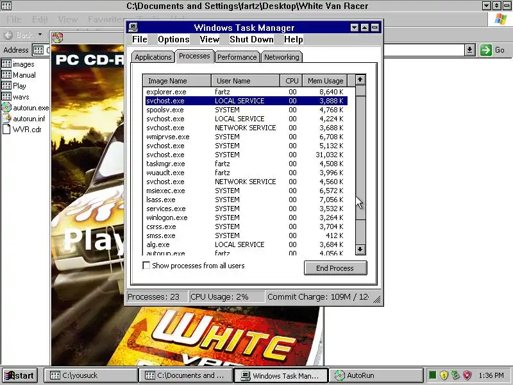Sort by CPU column header
This screenshot has height=385, width=513.
click(x=291, y=81)
